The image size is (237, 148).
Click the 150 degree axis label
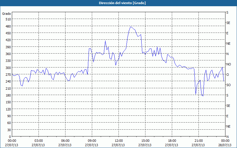[9, 102]
